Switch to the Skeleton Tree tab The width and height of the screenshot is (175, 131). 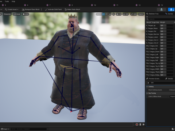(x=152, y=14)
